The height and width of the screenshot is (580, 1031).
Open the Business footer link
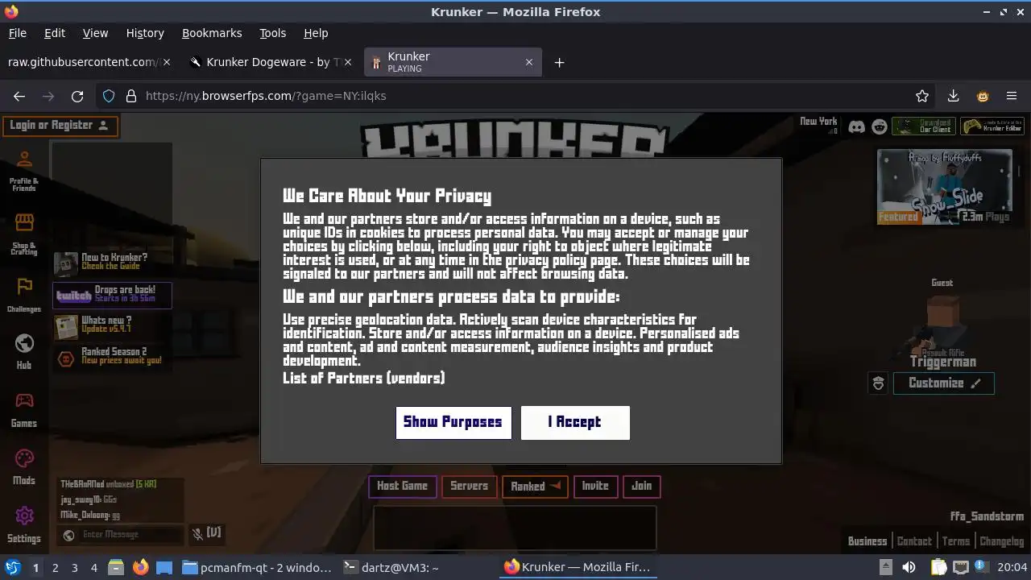pyautogui.click(x=867, y=541)
